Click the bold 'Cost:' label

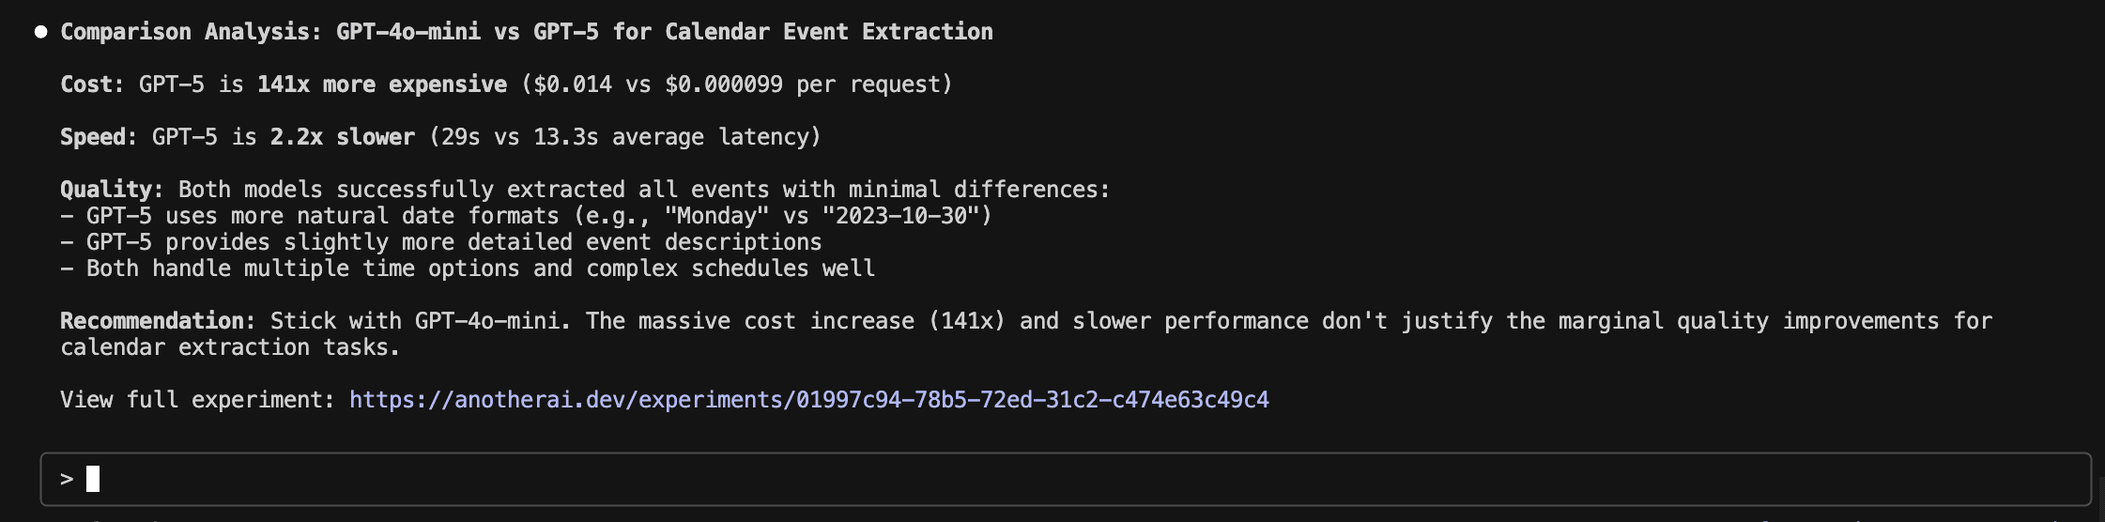click(92, 84)
